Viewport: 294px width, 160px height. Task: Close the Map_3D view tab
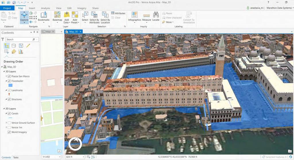pyautogui.click(x=80, y=32)
